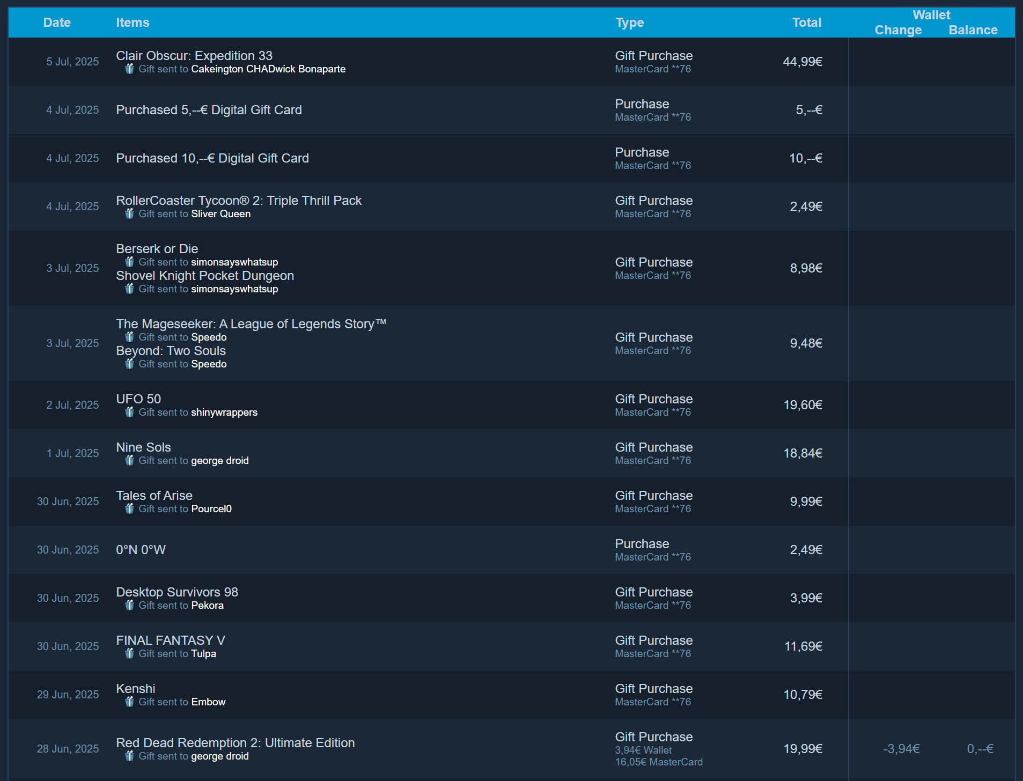This screenshot has width=1023, height=781.
Task: Click gift icon under The Mageseeker title
Action: click(x=129, y=337)
